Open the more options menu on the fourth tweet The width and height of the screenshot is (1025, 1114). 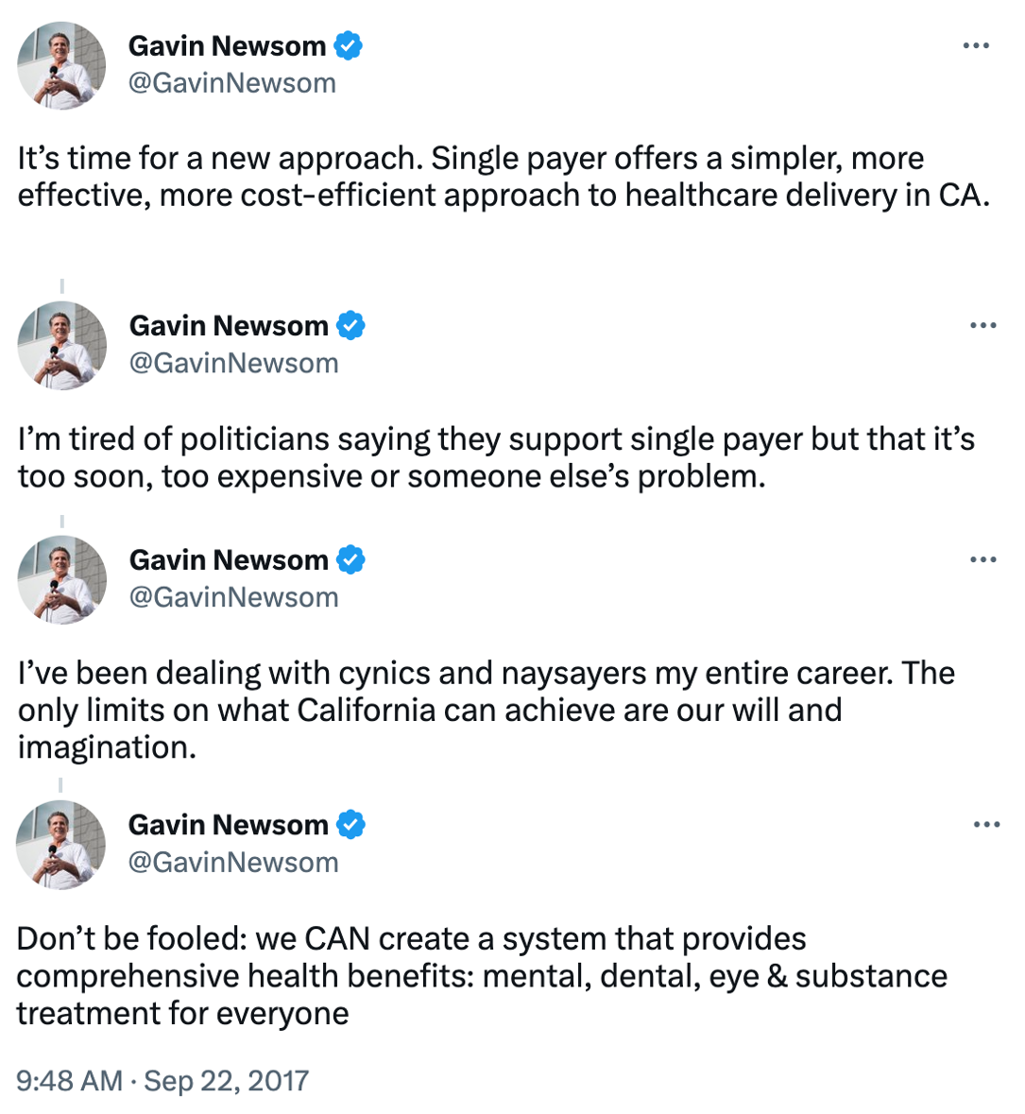tap(986, 825)
